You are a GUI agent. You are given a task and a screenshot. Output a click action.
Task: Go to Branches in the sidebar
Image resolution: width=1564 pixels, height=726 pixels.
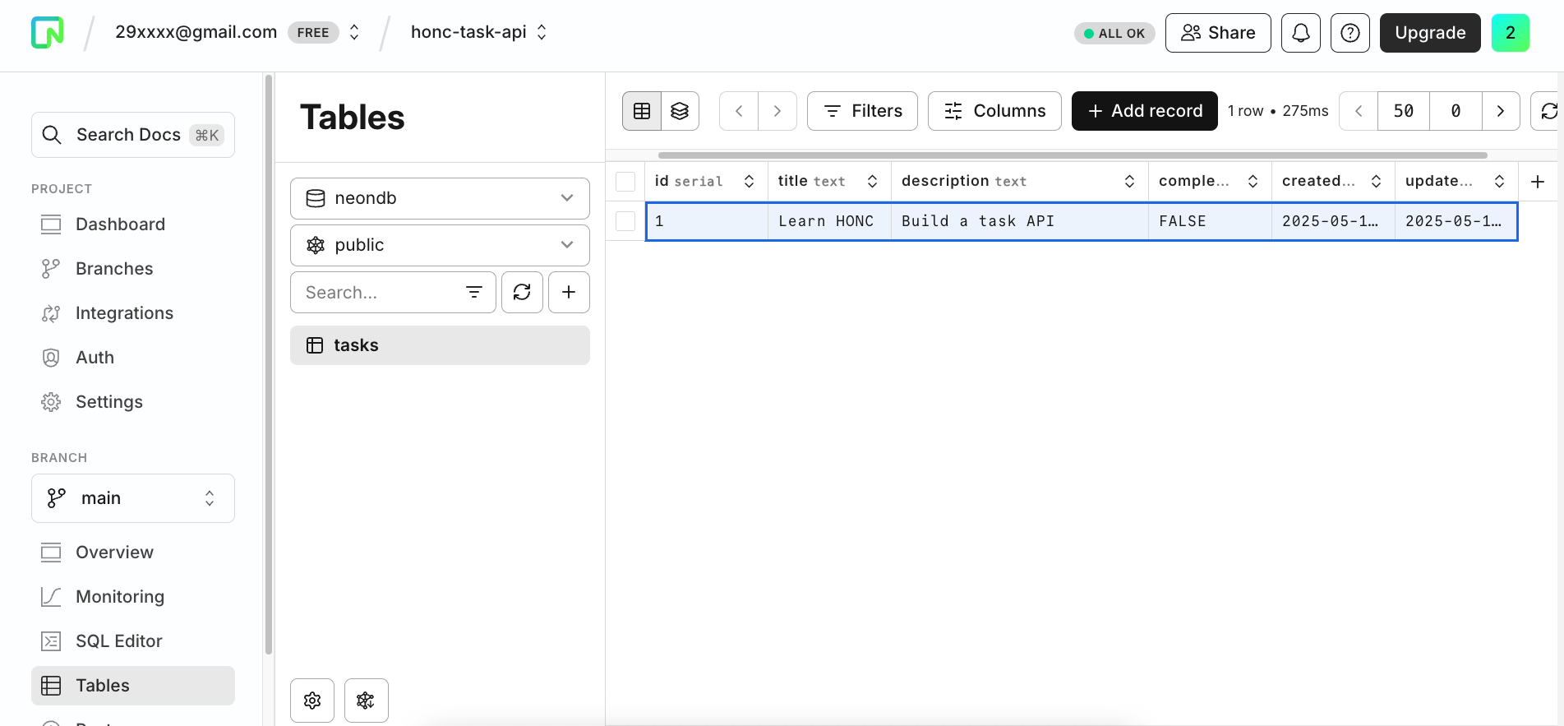click(x=114, y=269)
